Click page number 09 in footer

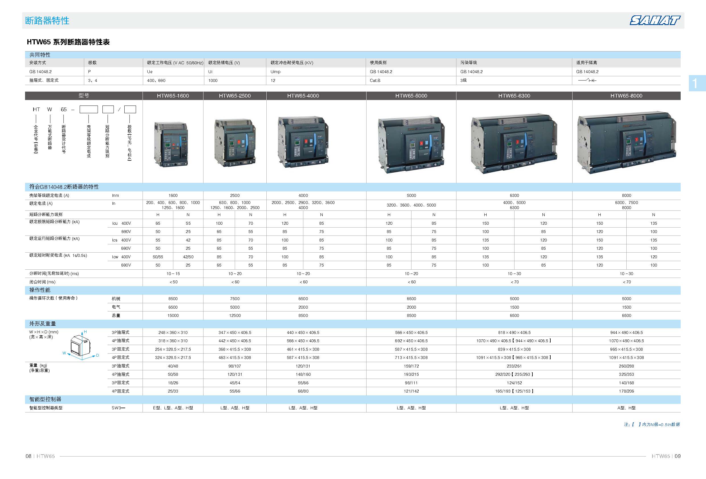pos(678,456)
